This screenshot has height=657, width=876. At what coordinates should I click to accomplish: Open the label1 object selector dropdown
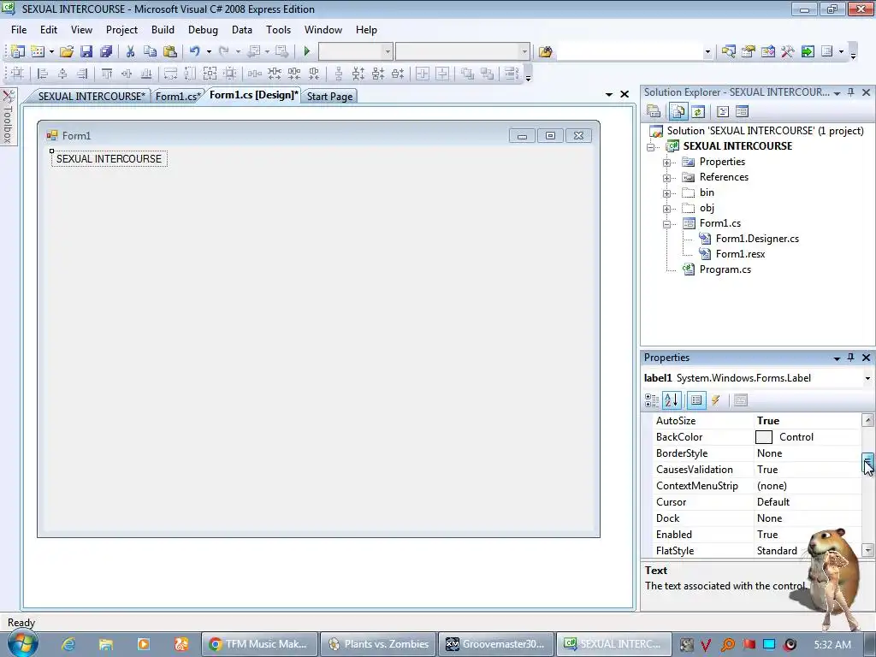click(867, 378)
